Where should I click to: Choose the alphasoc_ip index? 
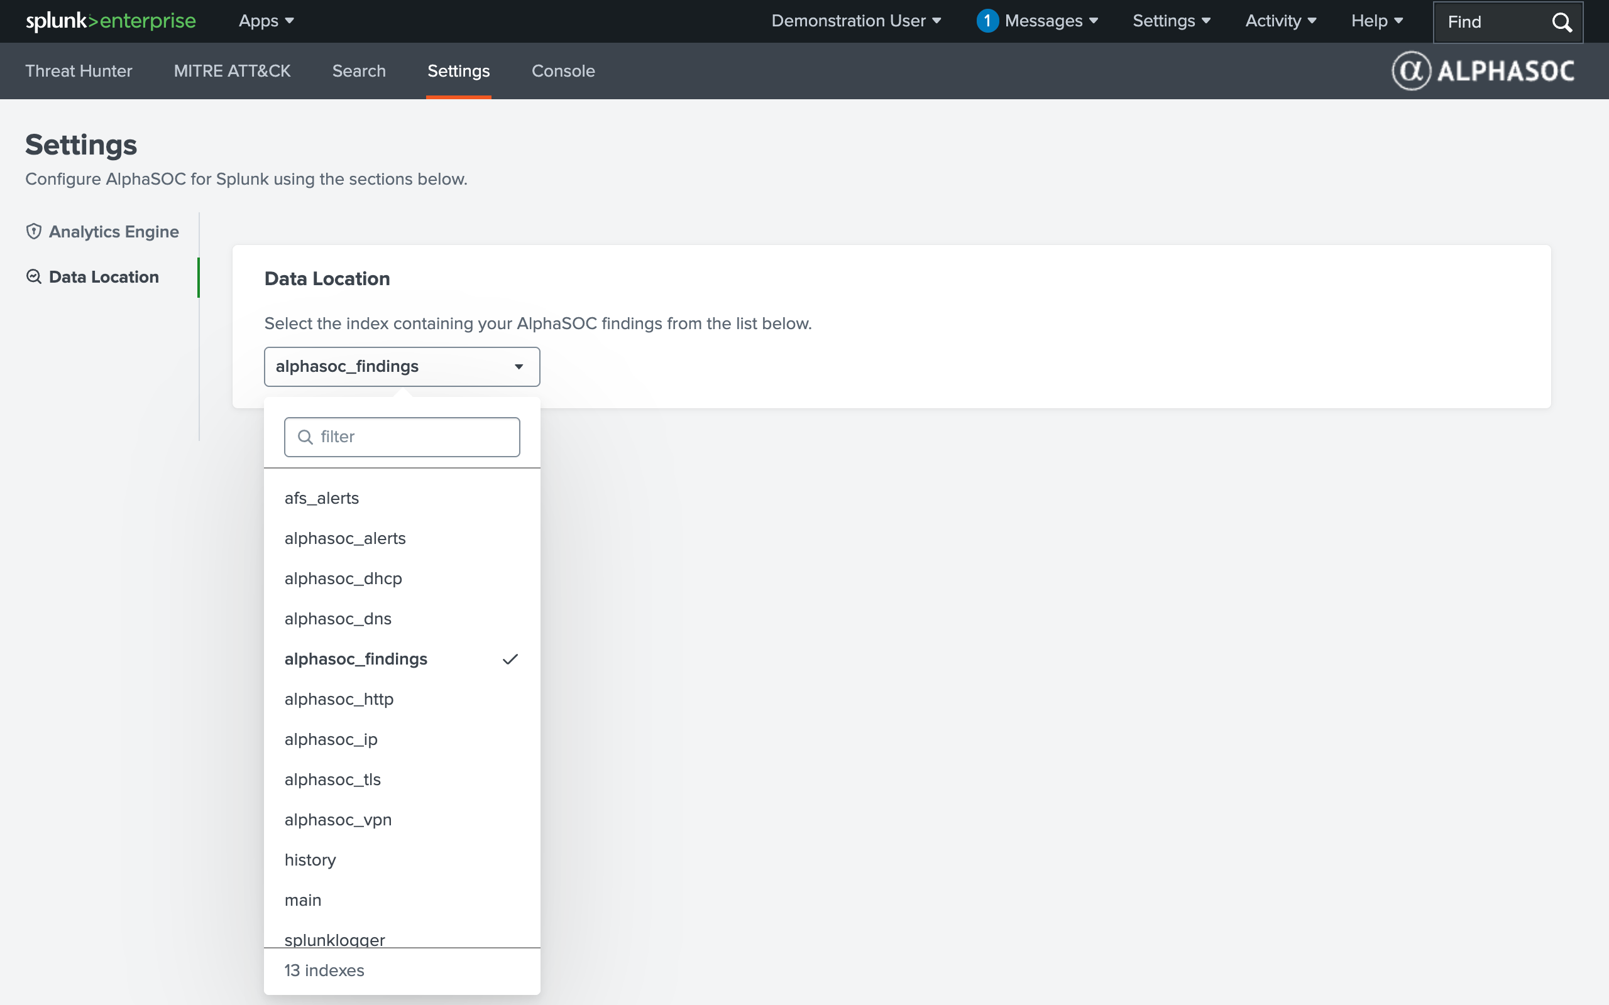tap(402, 740)
